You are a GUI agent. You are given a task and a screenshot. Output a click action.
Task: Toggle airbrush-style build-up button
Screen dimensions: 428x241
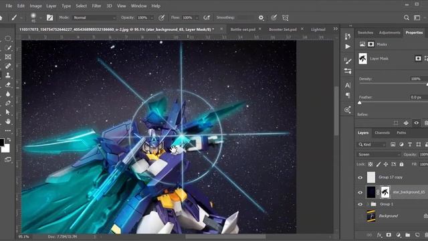coord(207,18)
